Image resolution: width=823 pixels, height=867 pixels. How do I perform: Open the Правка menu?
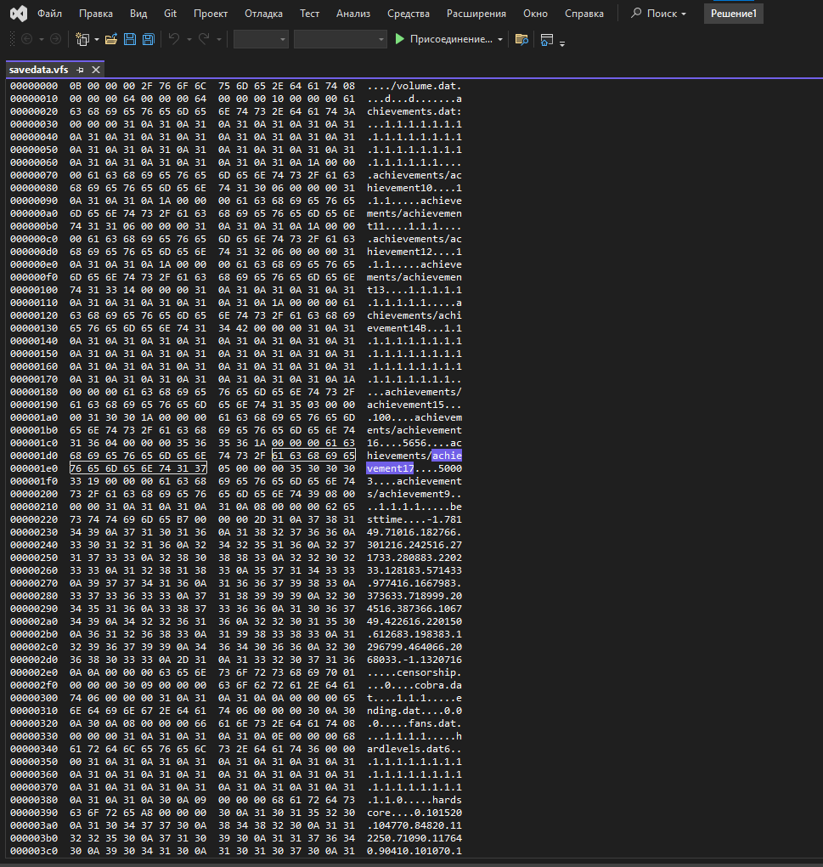click(96, 14)
